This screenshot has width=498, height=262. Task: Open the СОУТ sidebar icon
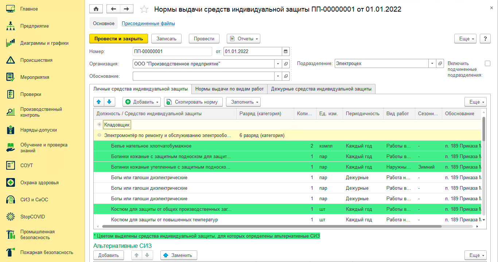(11, 165)
